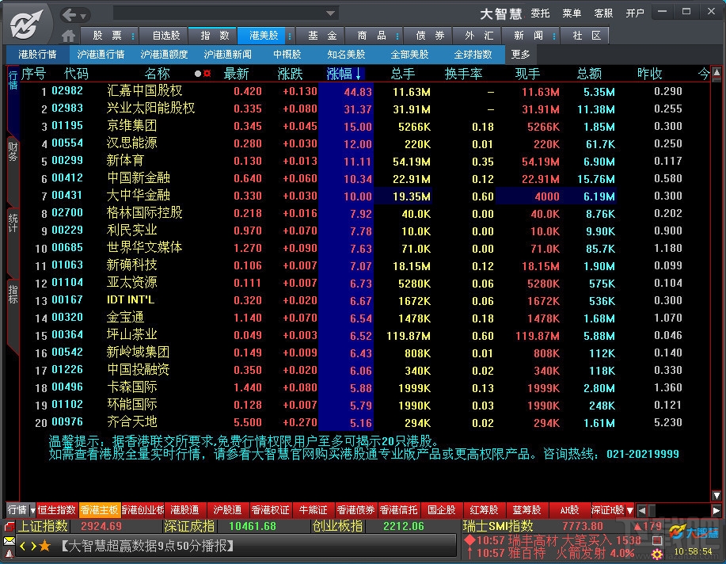Image resolution: width=726 pixels, height=564 pixels.
Task: Sort by 代码 column header
Action: [x=76, y=74]
